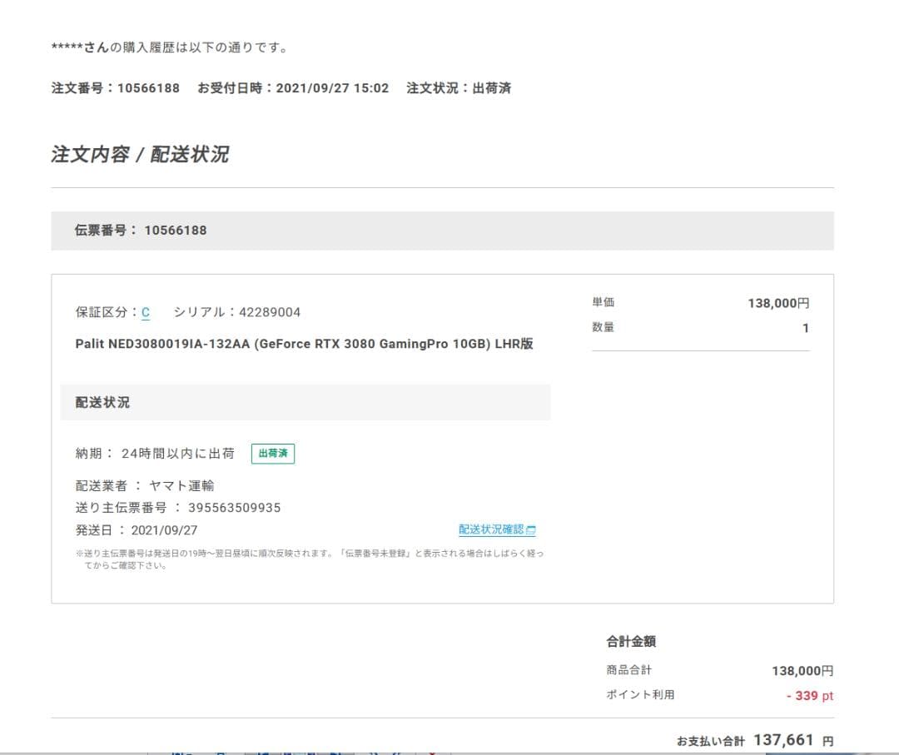Image resolution: width=899 pixels, height=755 pixels.
Task: Click the unit price 138,000円
Action: (x=777, y=303)
